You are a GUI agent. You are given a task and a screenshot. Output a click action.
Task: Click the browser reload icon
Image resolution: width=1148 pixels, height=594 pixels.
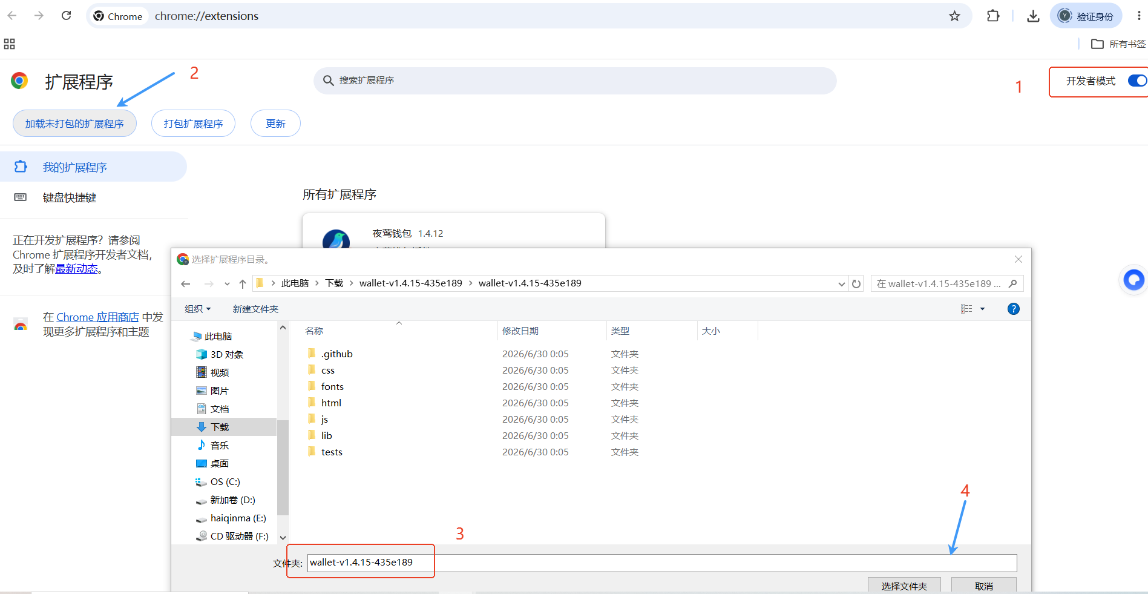coord(67,16)
